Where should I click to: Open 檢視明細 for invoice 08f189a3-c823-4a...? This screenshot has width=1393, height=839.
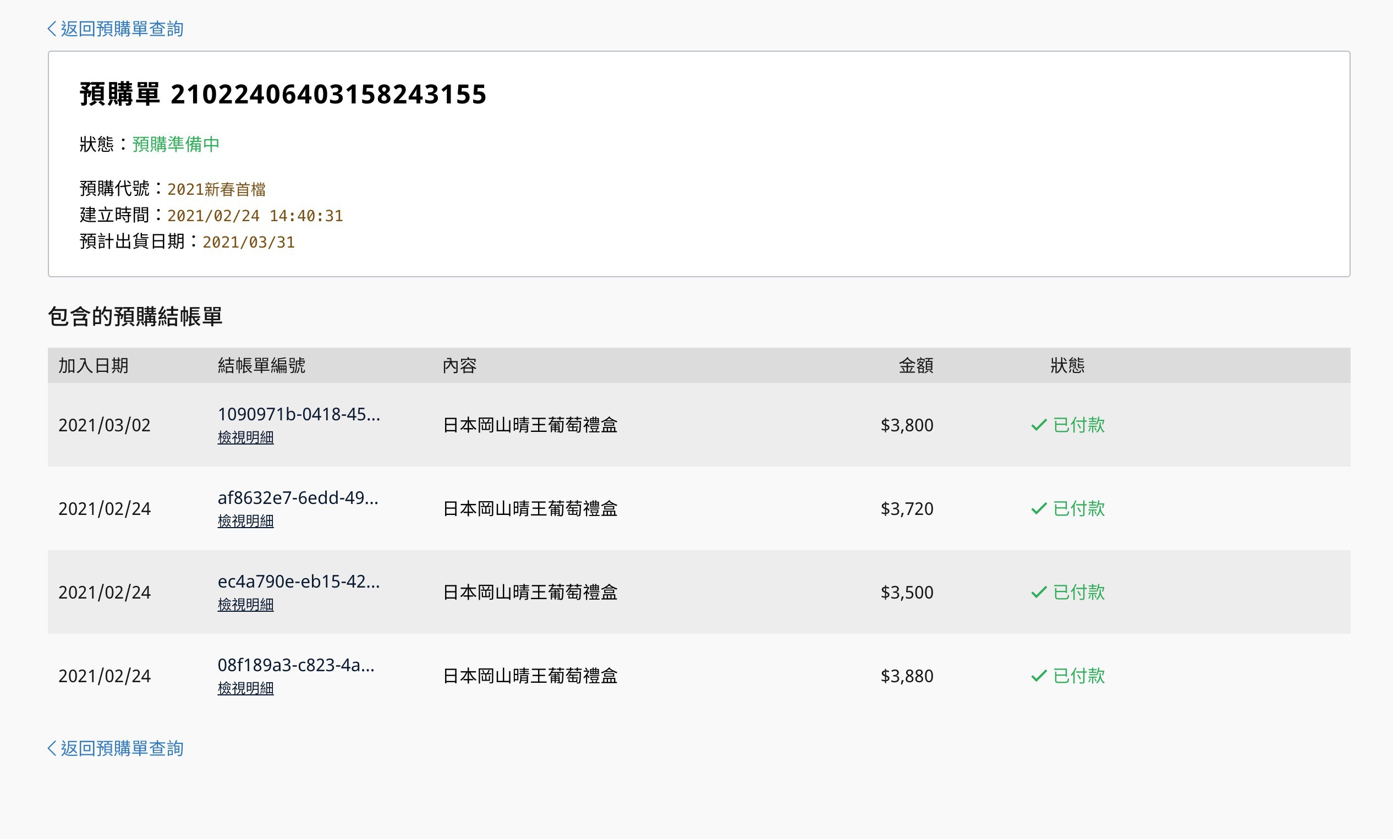tap(245, 688)
